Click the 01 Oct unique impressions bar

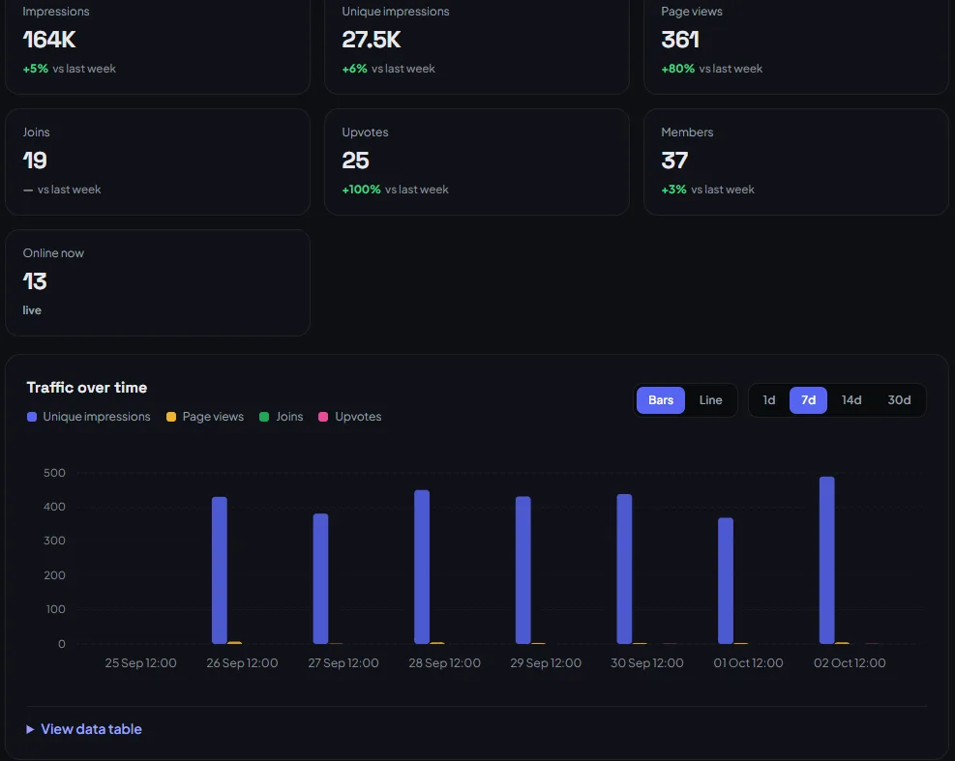click(x=726, y=581)
